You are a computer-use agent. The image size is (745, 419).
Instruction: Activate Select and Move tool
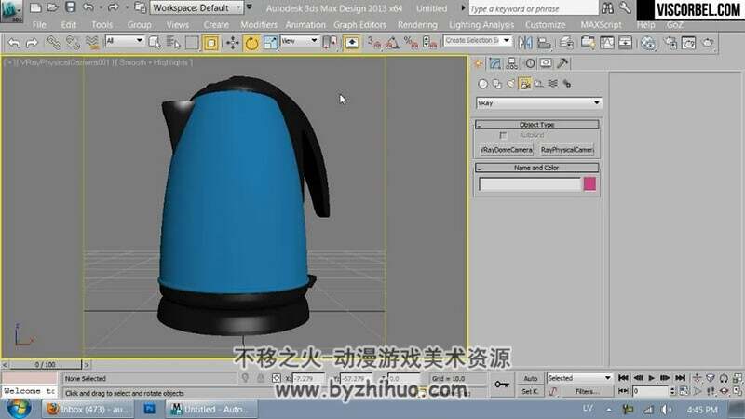point(232,43)
